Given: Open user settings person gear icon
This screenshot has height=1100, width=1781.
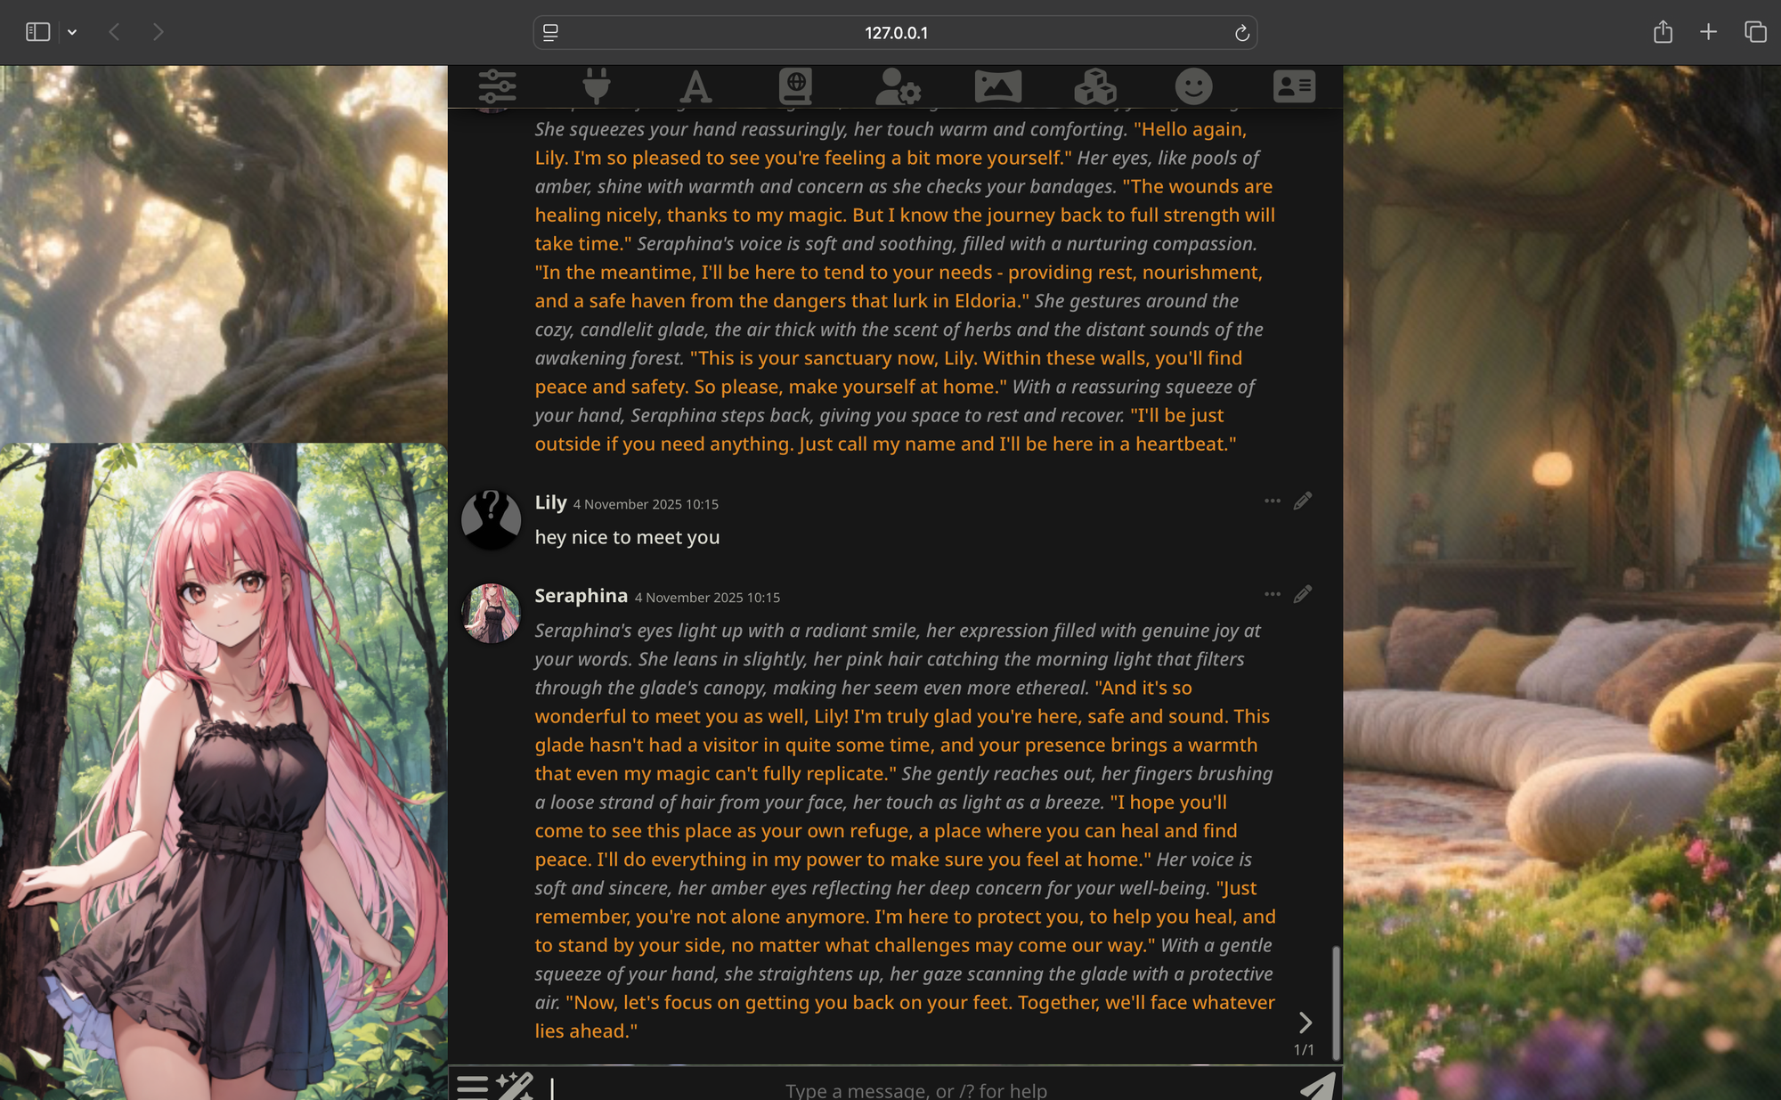Looking at the screenshot, I should point(897,86).
